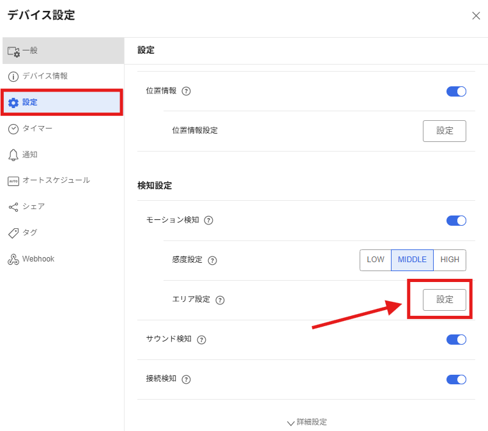Set sensitivity to HIGH
488x431 pixels.
coord(450,260)
